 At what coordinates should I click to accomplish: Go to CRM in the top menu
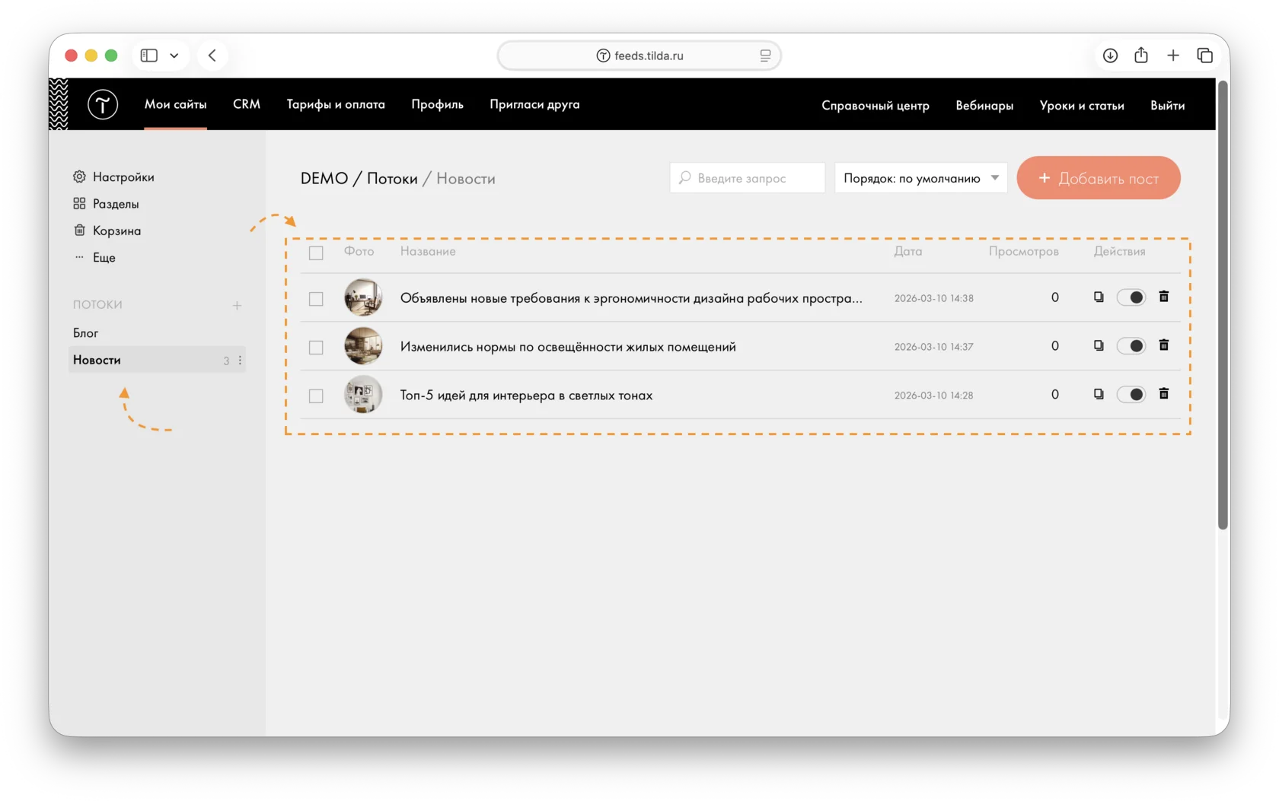[x=247, y=104]
